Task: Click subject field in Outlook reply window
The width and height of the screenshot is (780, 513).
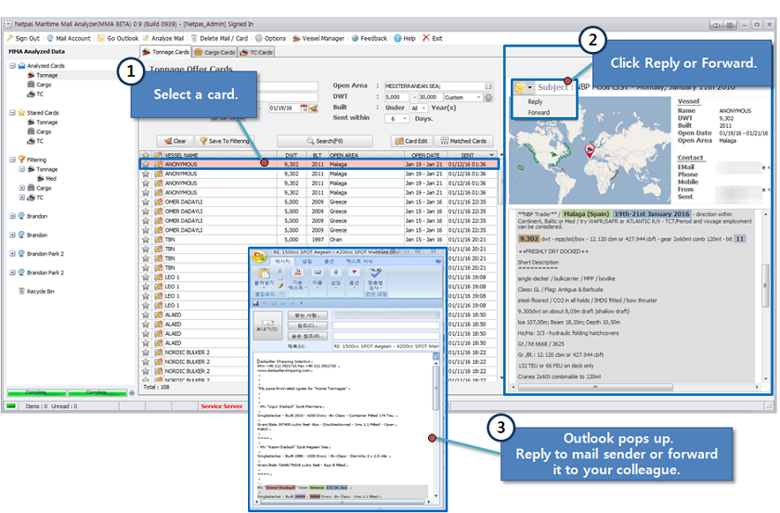Action: 386,346
